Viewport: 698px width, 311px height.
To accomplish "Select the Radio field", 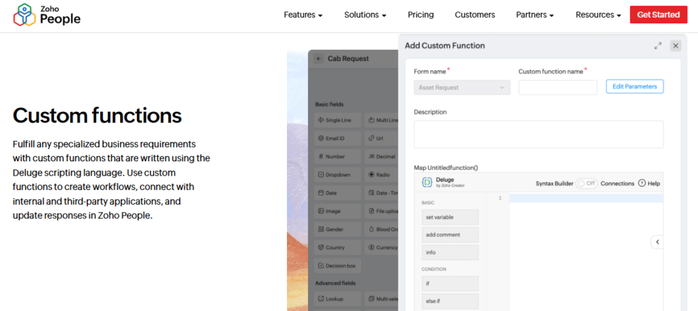I will coord(382,175).
